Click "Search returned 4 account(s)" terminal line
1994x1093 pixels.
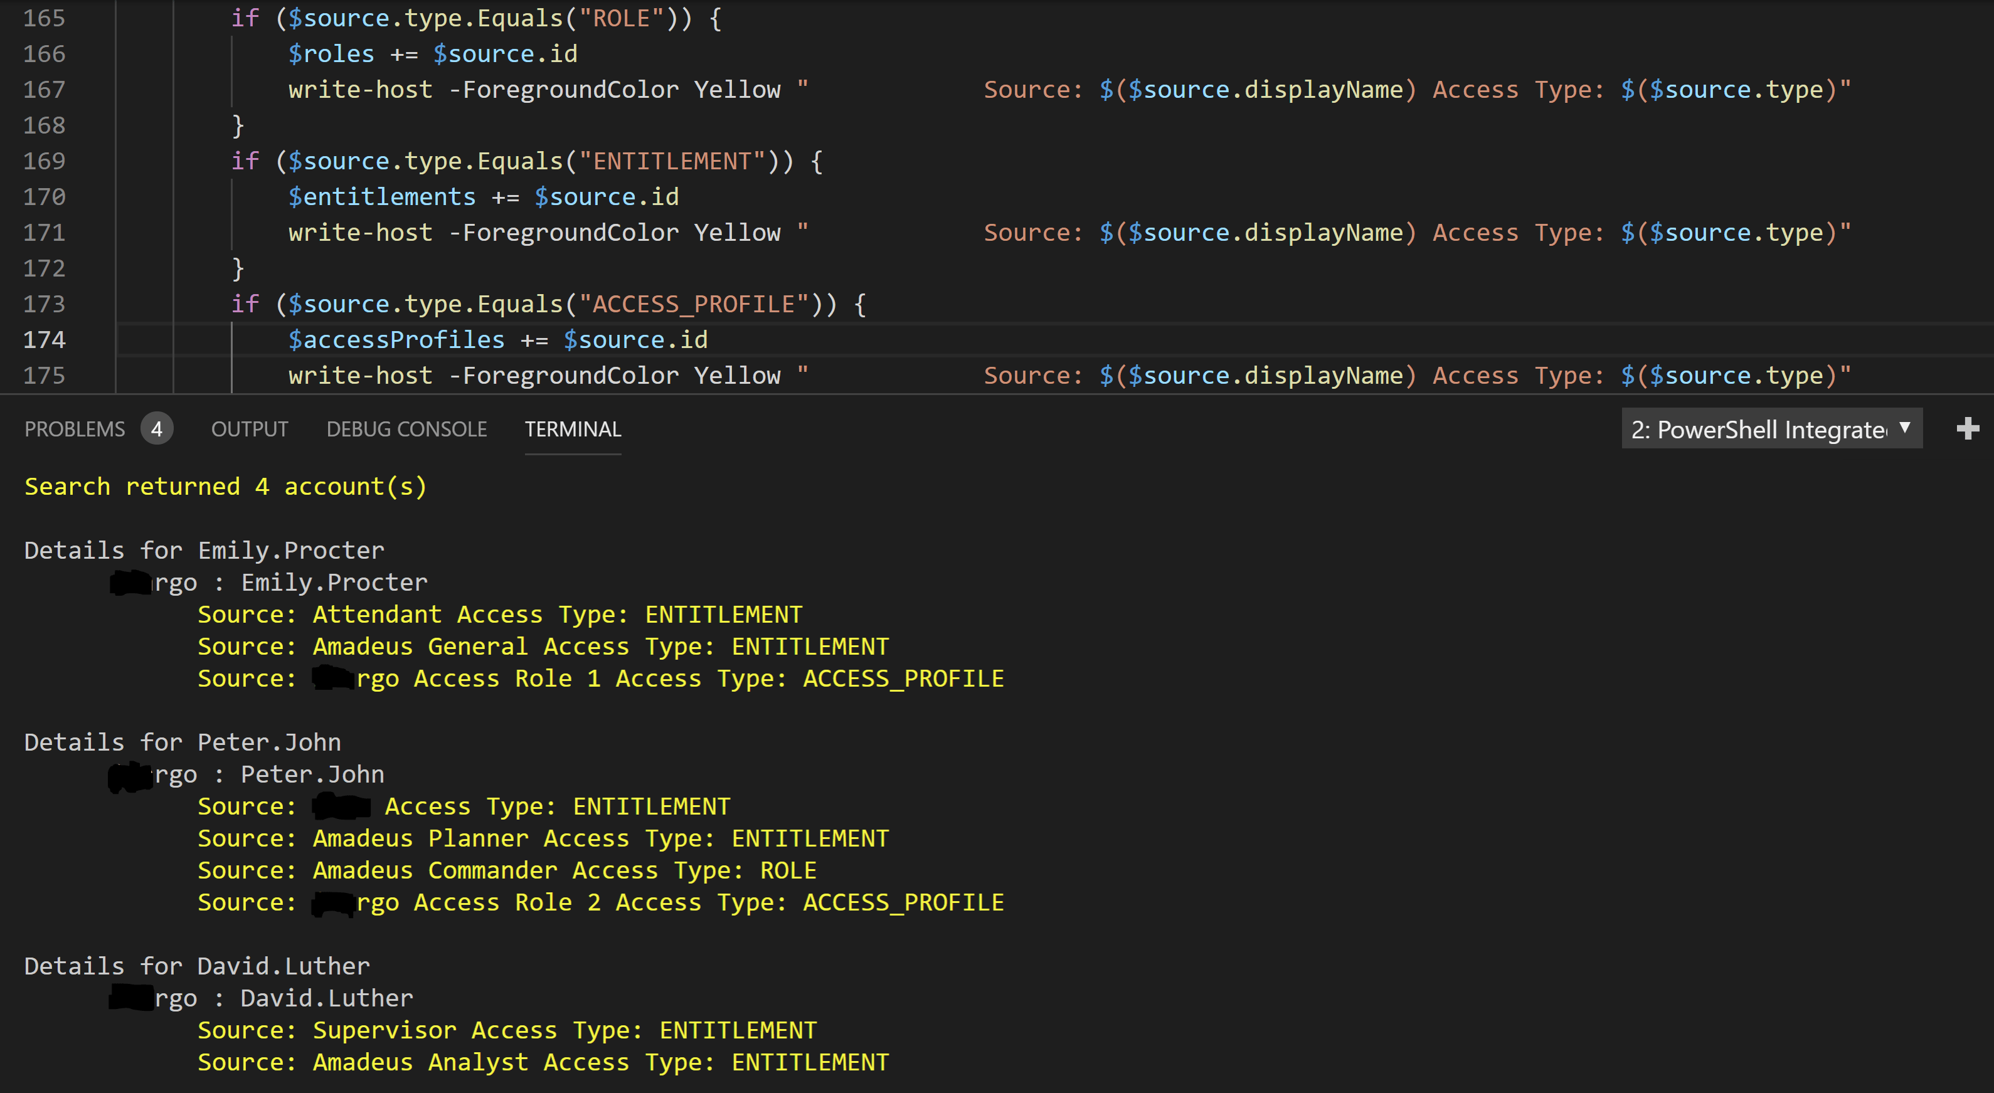point(225,487)
